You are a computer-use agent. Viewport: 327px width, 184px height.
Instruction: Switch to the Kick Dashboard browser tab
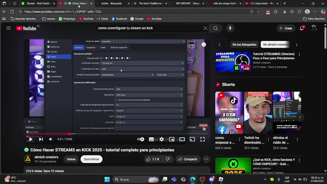click(x=38, y=4)
